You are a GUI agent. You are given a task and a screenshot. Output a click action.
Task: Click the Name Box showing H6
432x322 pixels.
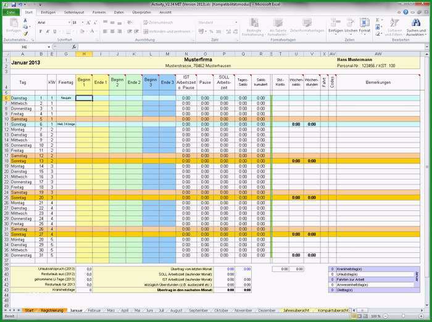(x=25, y=47)
